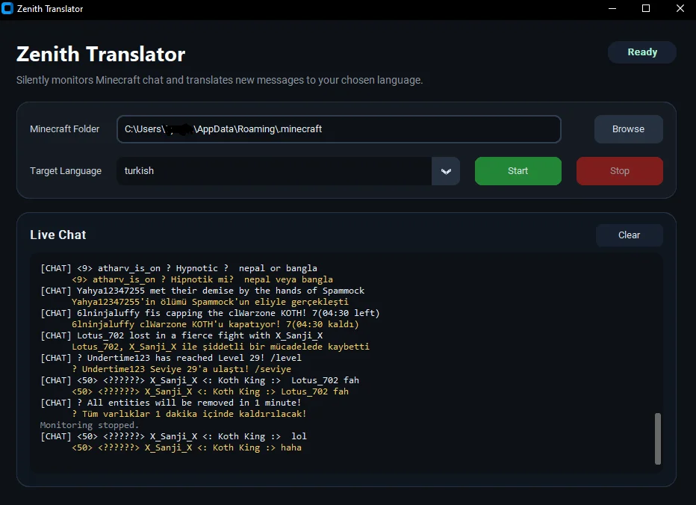The height and width of the screenshot is (505, 696).
Task: Open the Target Language dropdown arrow
Action: click(446, 171)
